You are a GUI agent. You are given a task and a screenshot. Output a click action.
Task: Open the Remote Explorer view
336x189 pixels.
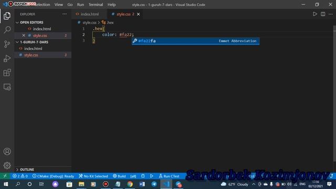[x=7, y=87]
